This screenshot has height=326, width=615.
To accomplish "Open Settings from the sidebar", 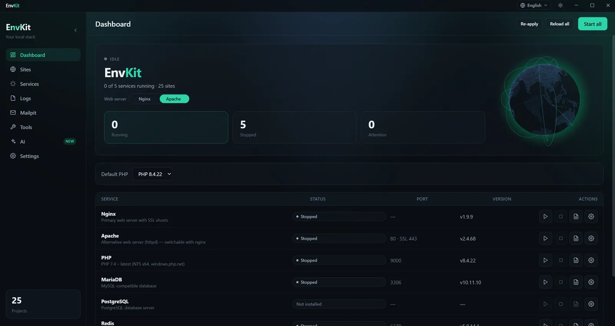I will [43, 156].
